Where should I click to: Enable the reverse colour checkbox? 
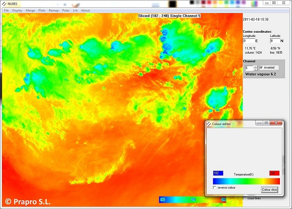215,188
